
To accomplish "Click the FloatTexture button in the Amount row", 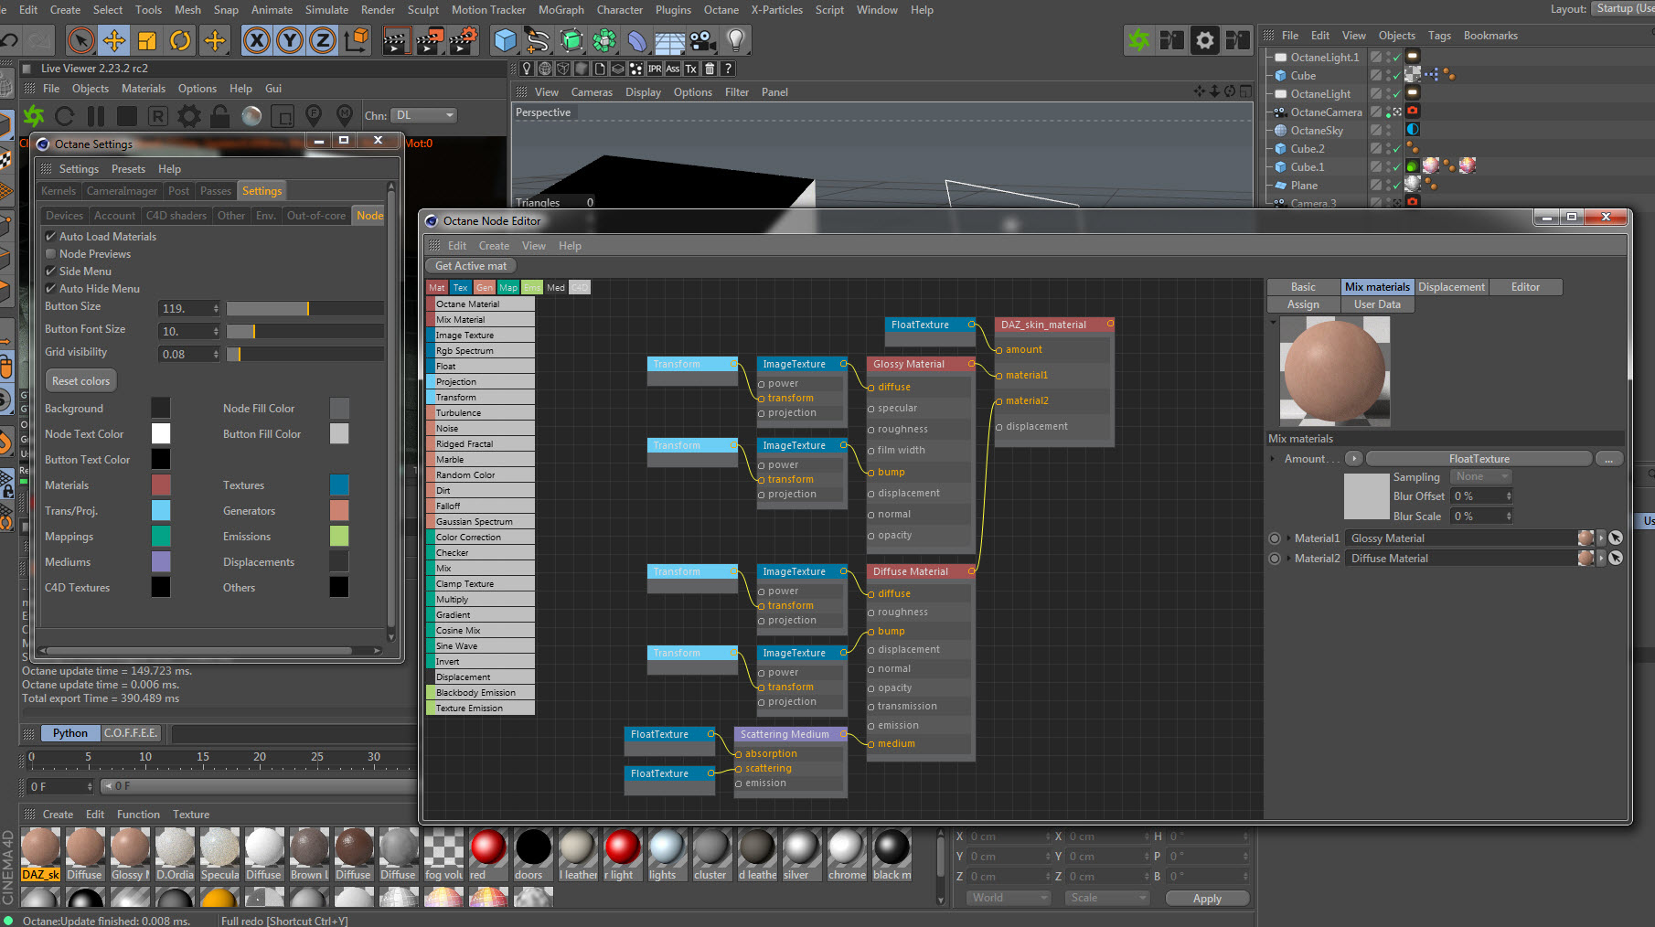I will 1479,459.
